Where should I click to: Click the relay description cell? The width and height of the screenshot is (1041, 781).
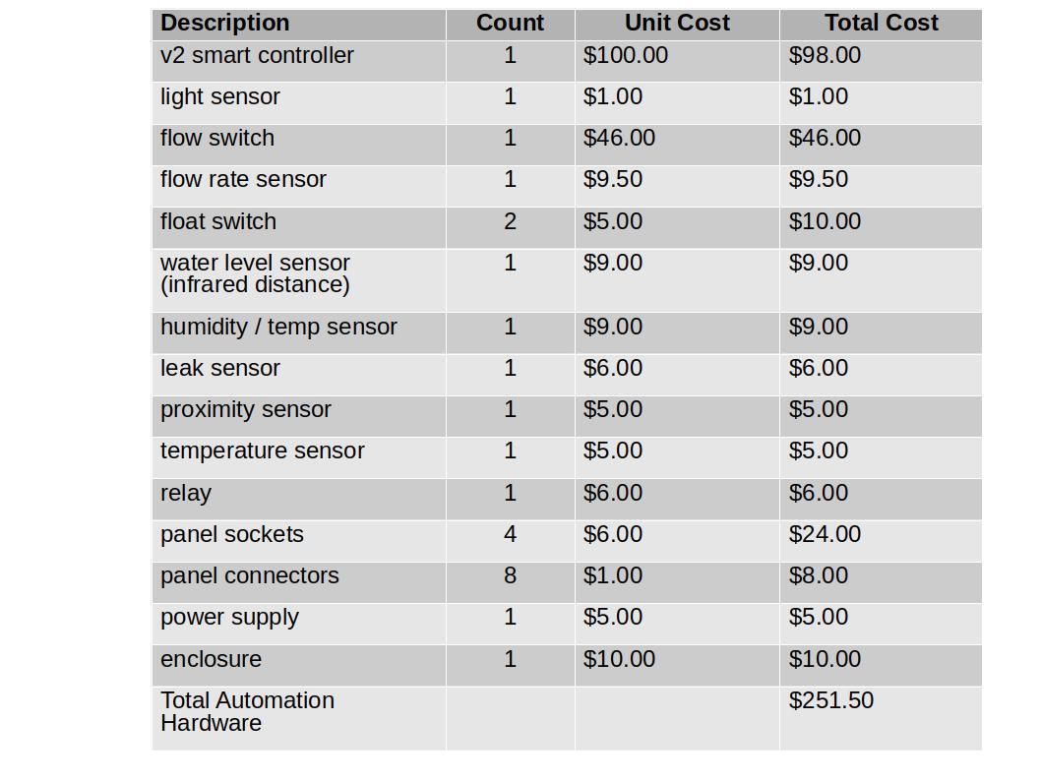tap(299, 499)
